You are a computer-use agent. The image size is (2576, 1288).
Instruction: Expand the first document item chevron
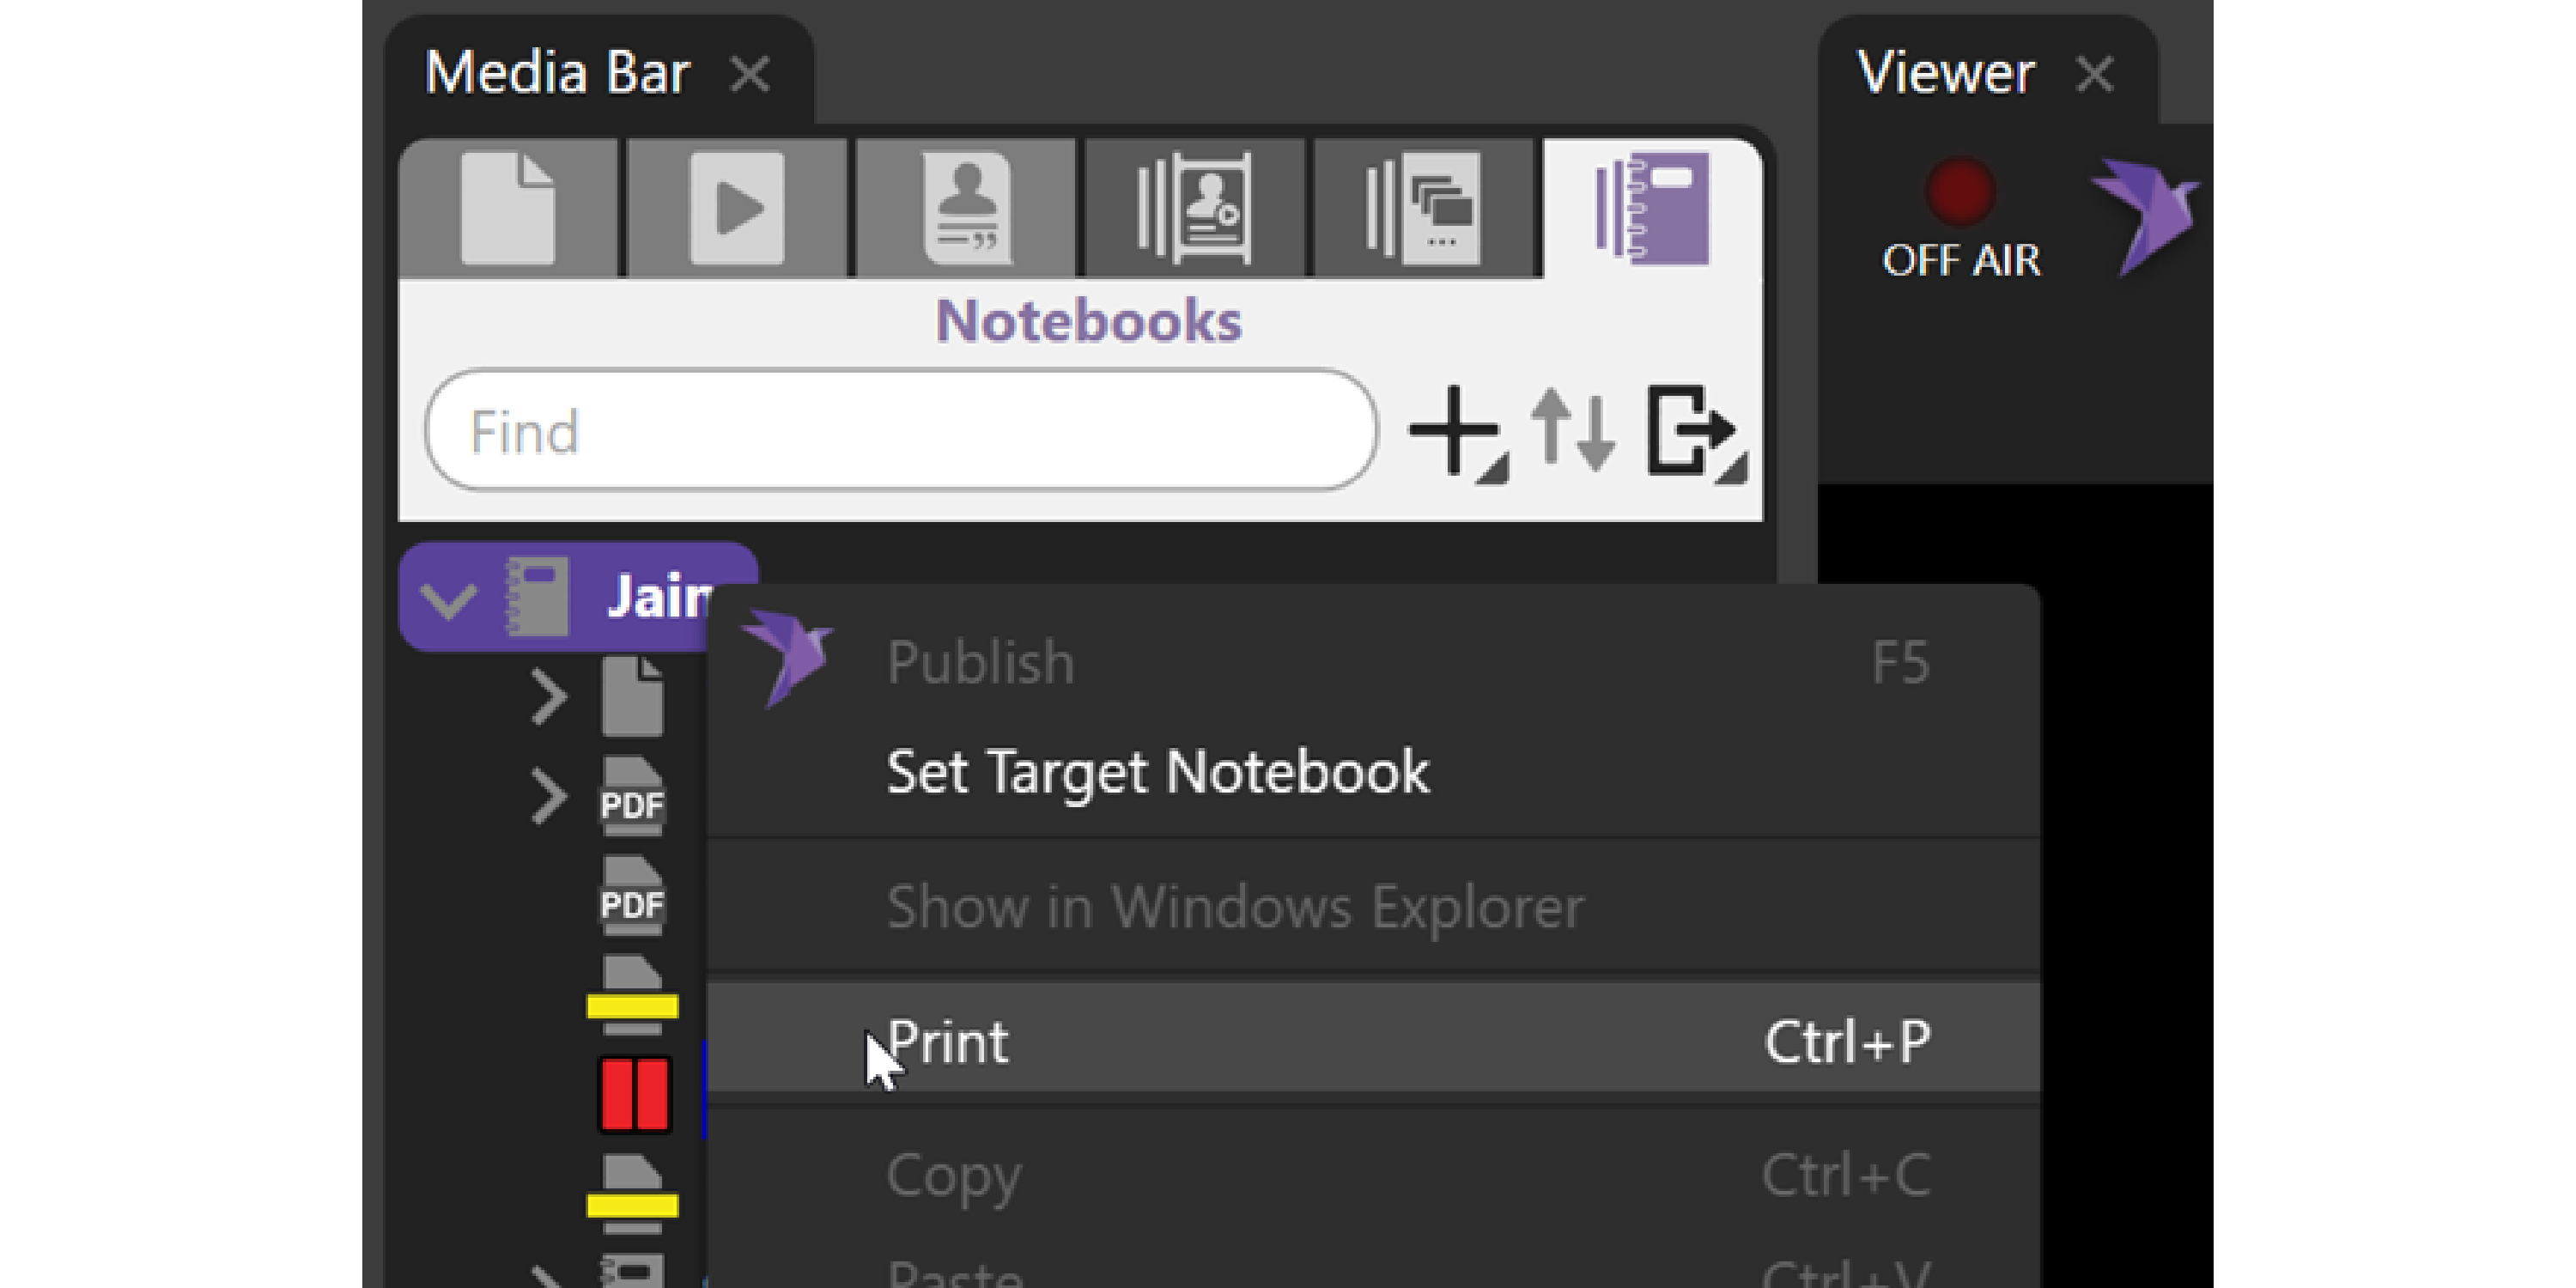pos(548,697)
